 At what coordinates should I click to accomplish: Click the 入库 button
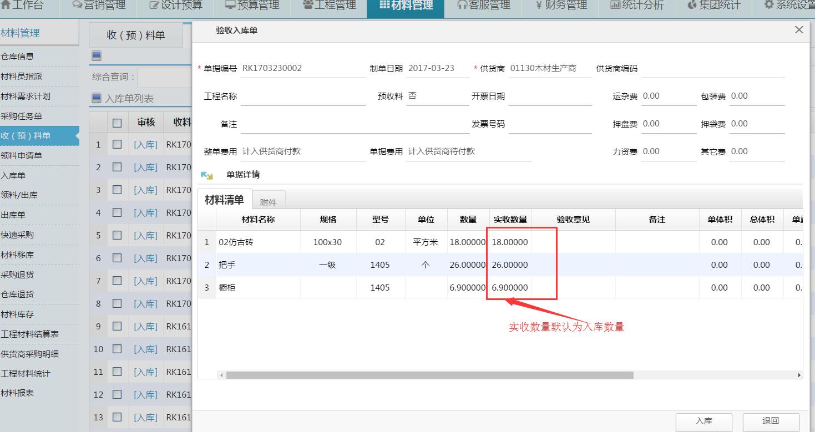click(x=703, y=421)
